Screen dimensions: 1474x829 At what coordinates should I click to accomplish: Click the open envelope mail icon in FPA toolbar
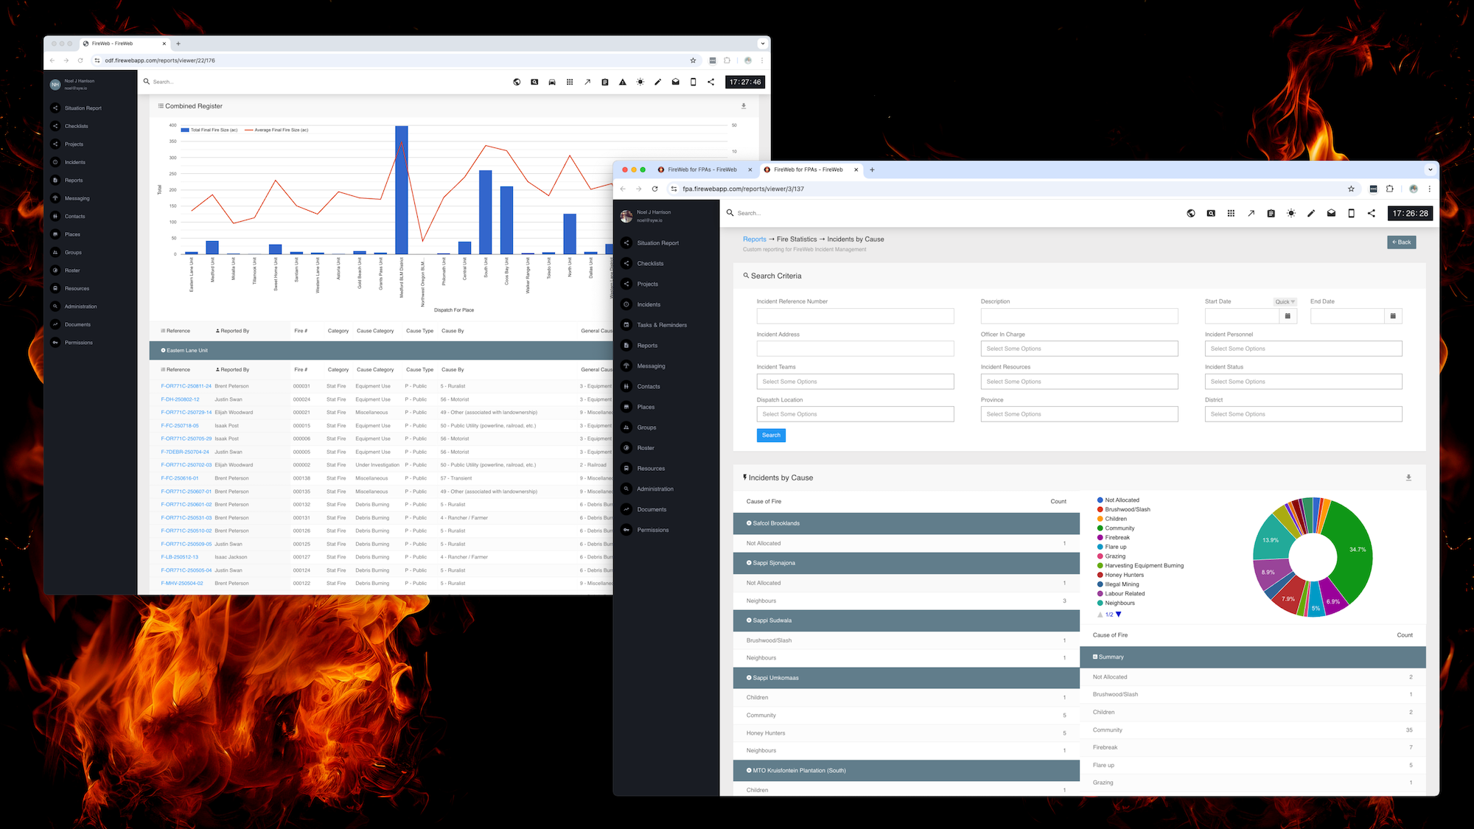[1331, 213]
